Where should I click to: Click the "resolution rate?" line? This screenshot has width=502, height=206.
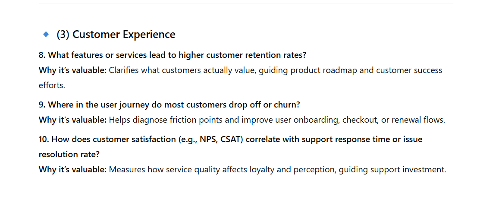(x=69, y=155)
